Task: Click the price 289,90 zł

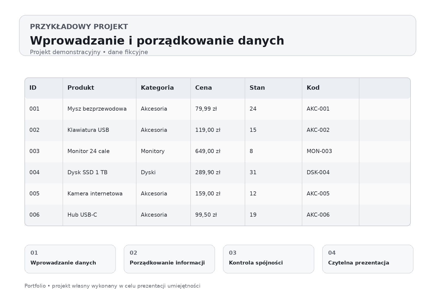Action: pyautogui.click(x=208, y=173)
